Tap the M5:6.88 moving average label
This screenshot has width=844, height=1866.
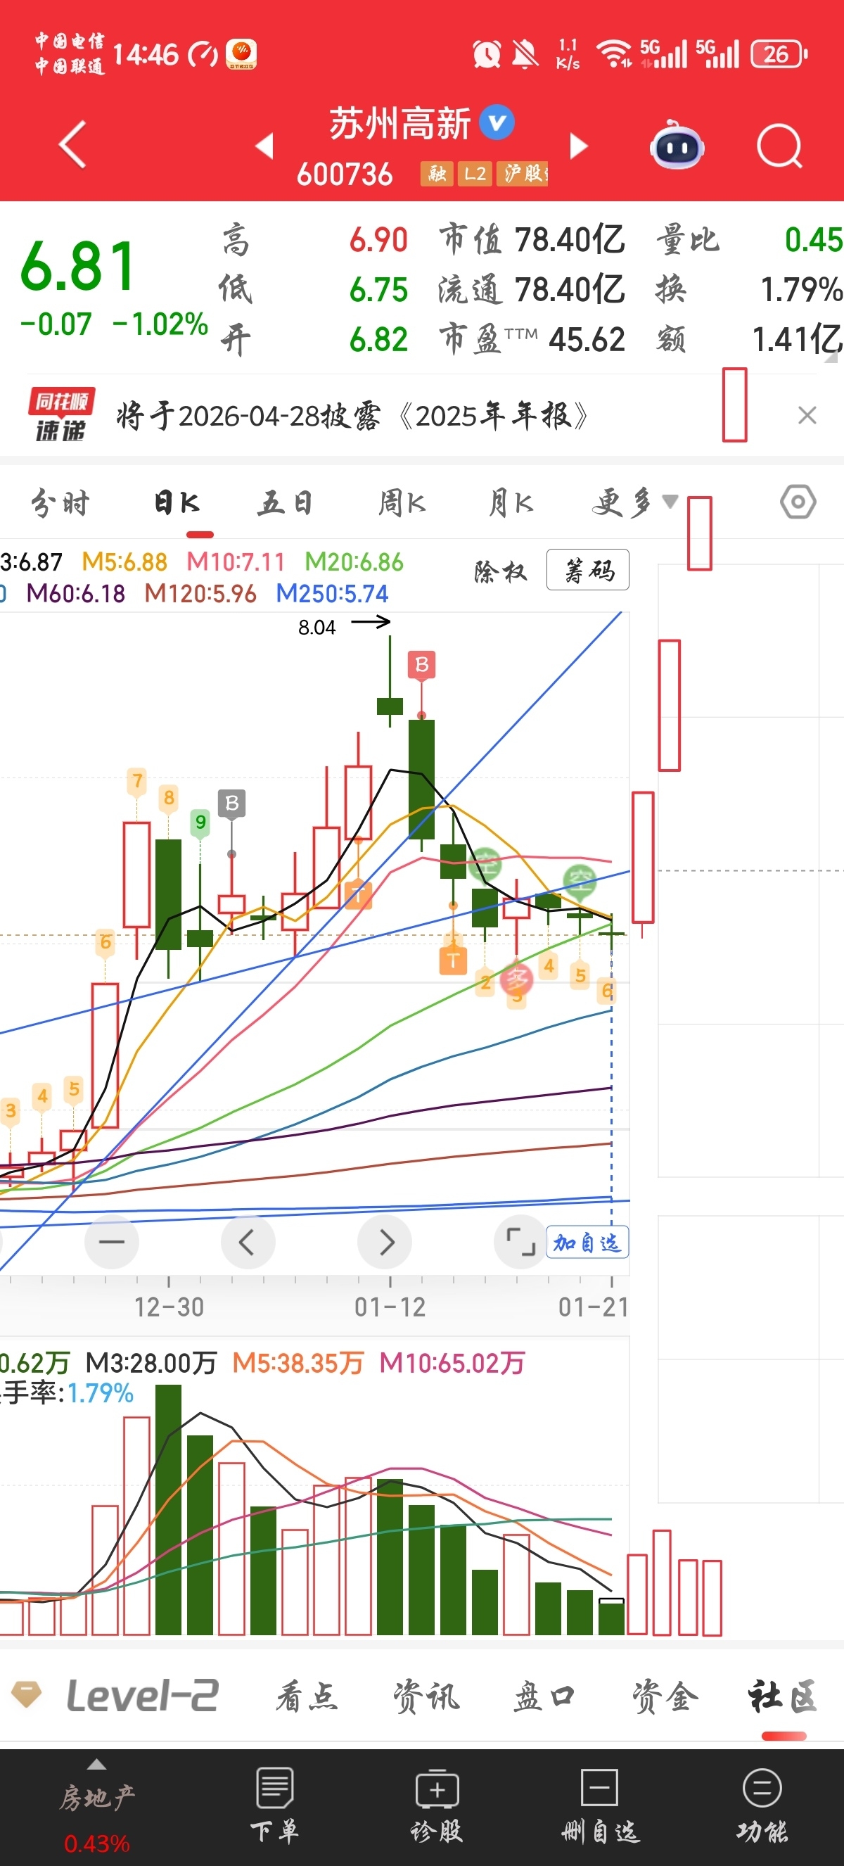(x=124, y=561)
